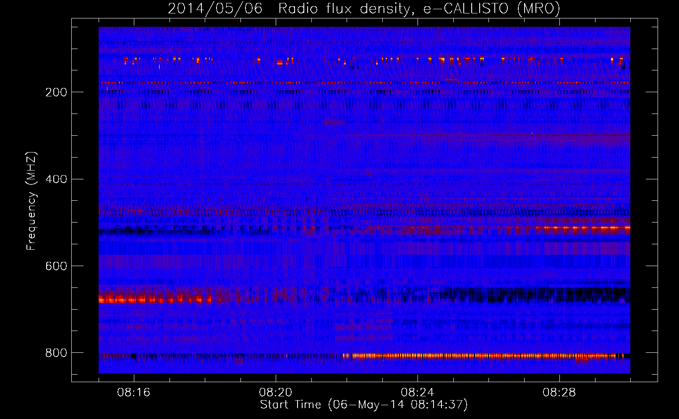Click the 08:24 time tick label
Image resolution: width=679 pixels, height=419 pixels.
418,392
